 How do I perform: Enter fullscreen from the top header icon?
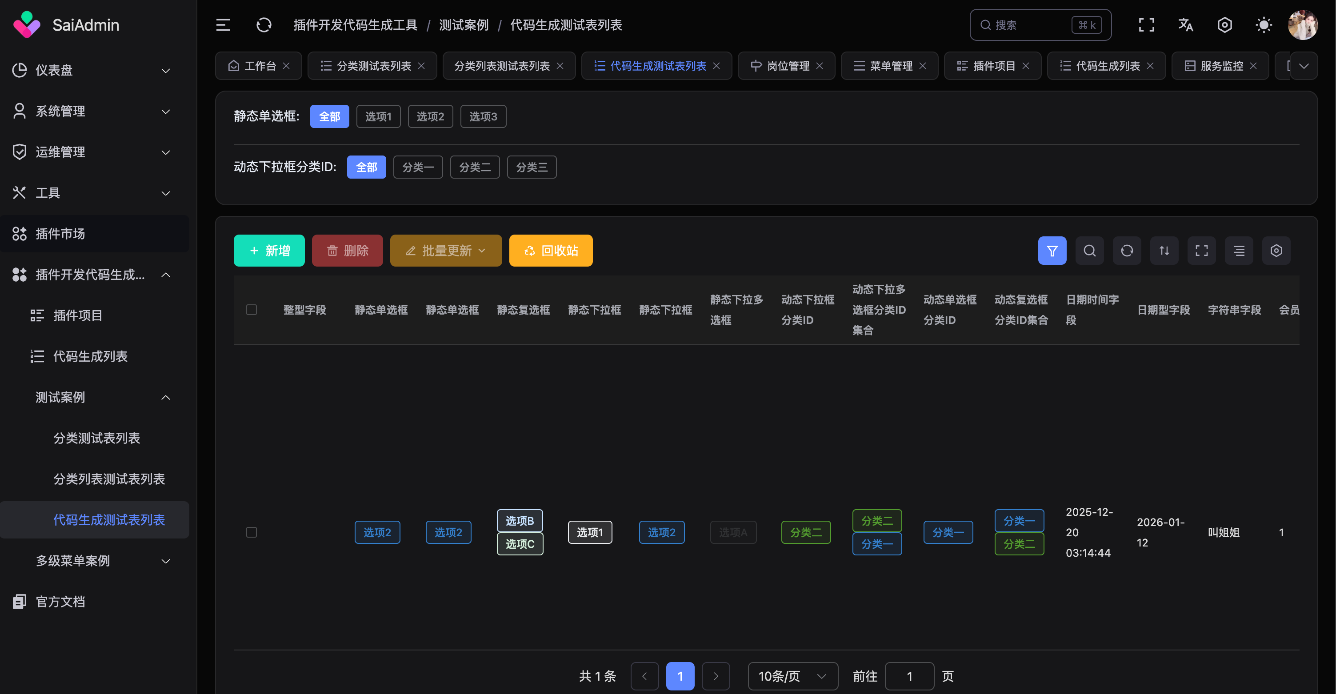(1146, 25)
